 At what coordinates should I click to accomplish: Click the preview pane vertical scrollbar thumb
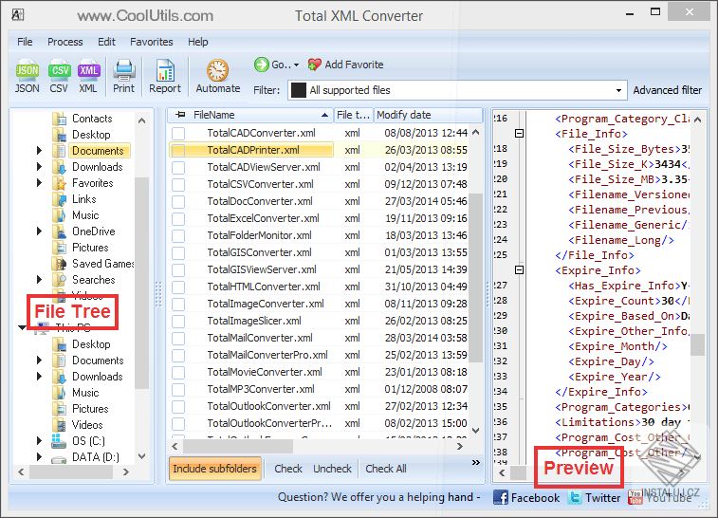pos(697,344)
